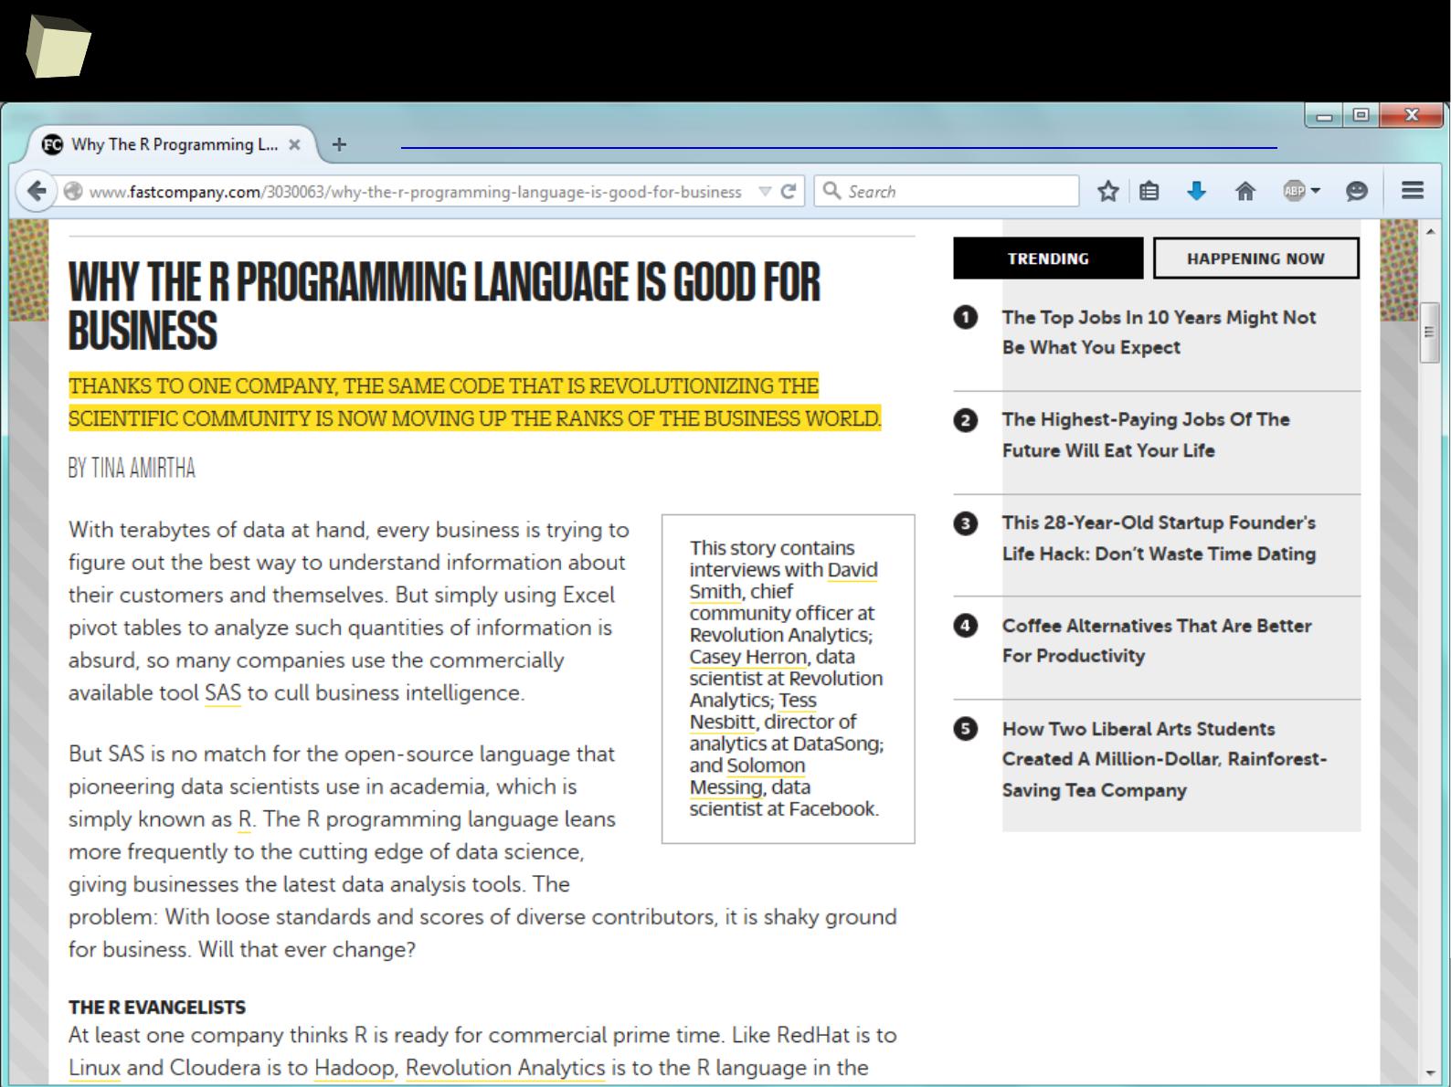This screenshot has height=1087, width=1451.
Task: Select the 'Why The R Programming L...' tab
Action: pos(174,144)
